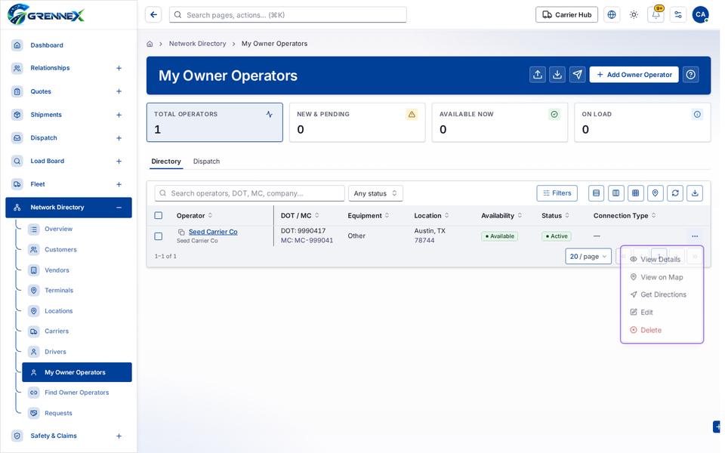Switch to the list view layout icon
Screen dimensions: 725x453
(x=596, y=193)
